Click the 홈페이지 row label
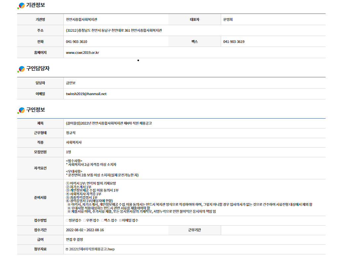 click(x=40, y=53)
